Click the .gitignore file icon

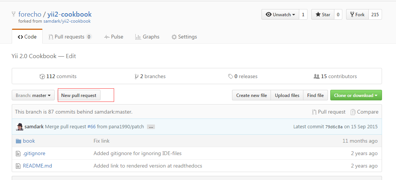[x=18, y=153]
